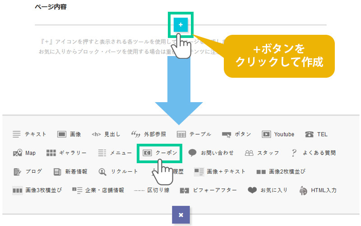Image resolution: width=361 pixels, height=226 pixels.
Task: Insert the ブログ blog block
Action: pyautogui.click(x=28, y=171)
